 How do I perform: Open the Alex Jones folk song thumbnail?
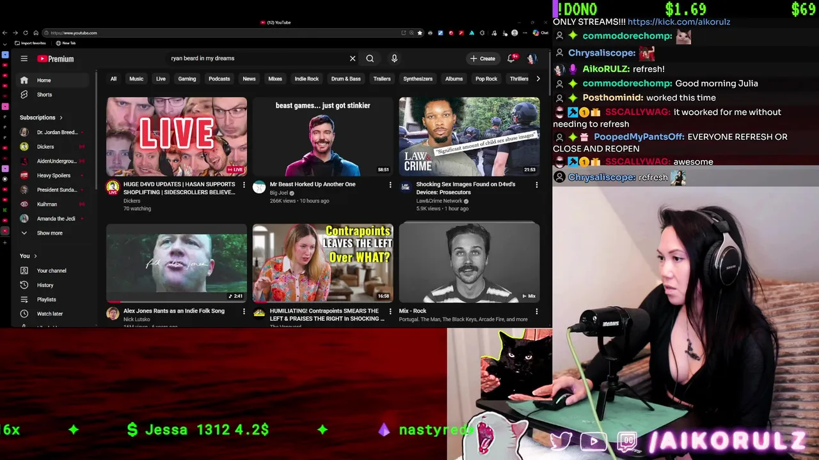pos(177,263)
